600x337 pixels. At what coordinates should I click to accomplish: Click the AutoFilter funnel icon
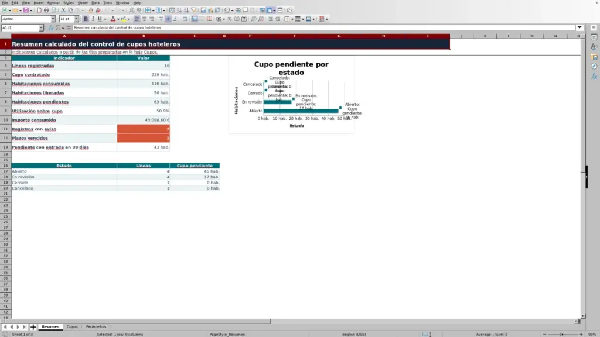(193, 11)
